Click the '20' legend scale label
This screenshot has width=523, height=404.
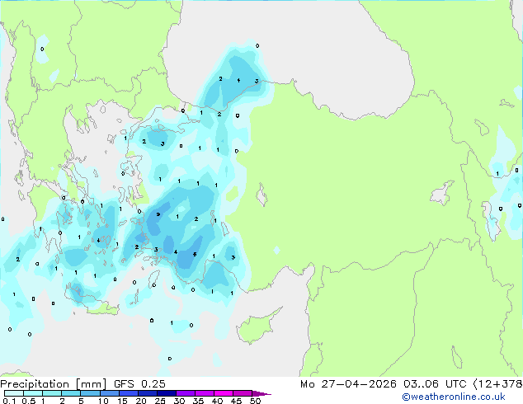coord(141,401)
